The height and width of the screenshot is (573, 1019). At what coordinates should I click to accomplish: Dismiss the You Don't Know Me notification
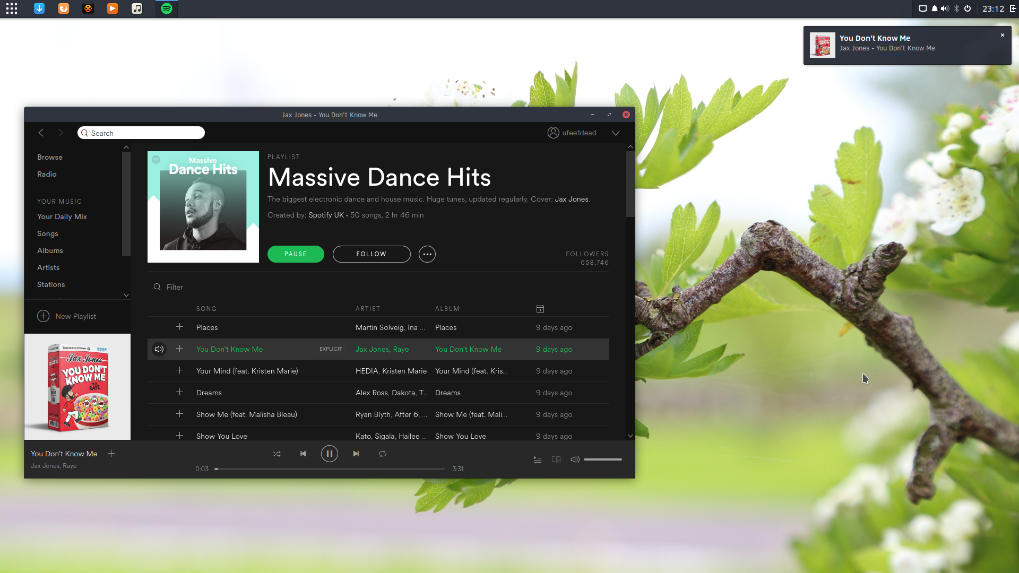point(1003,35)
